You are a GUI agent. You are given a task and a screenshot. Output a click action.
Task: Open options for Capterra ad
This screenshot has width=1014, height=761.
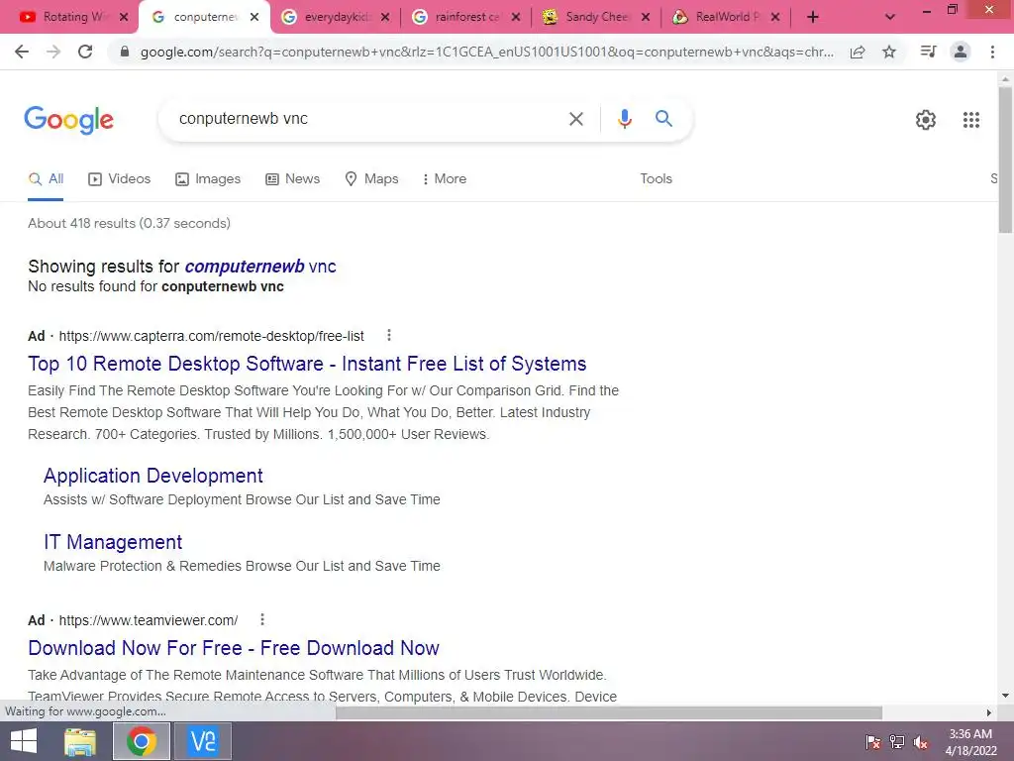tap(388, 335)
